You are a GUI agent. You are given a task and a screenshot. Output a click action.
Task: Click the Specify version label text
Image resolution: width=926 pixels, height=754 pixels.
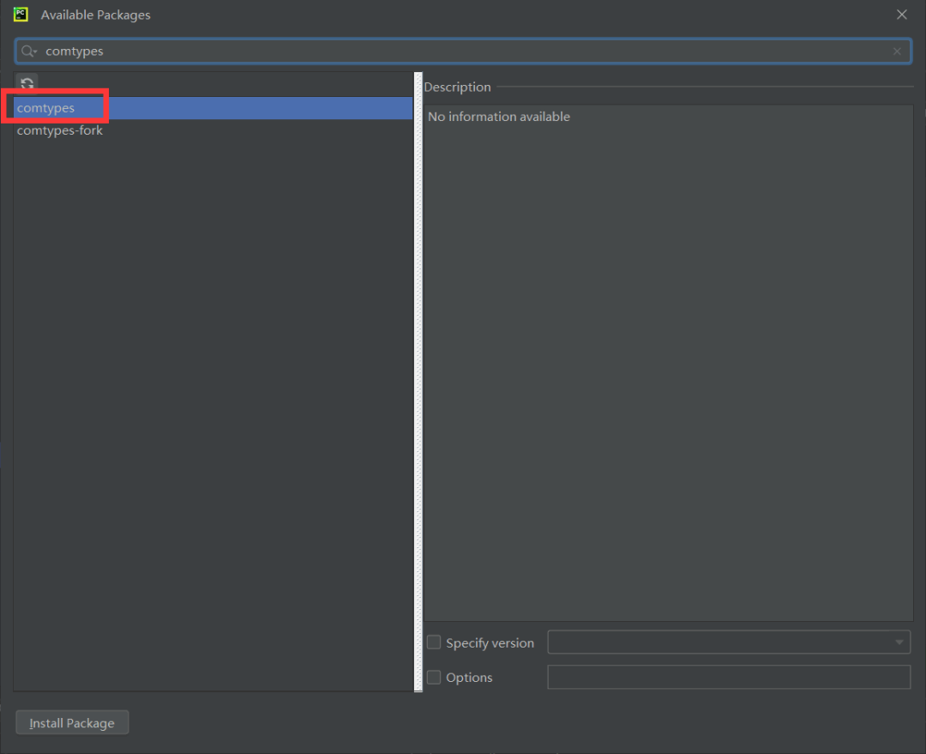490,642
